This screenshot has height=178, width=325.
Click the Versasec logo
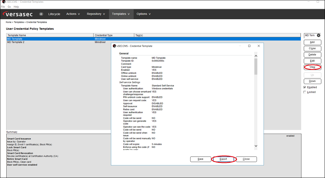(x=18, y=14)
